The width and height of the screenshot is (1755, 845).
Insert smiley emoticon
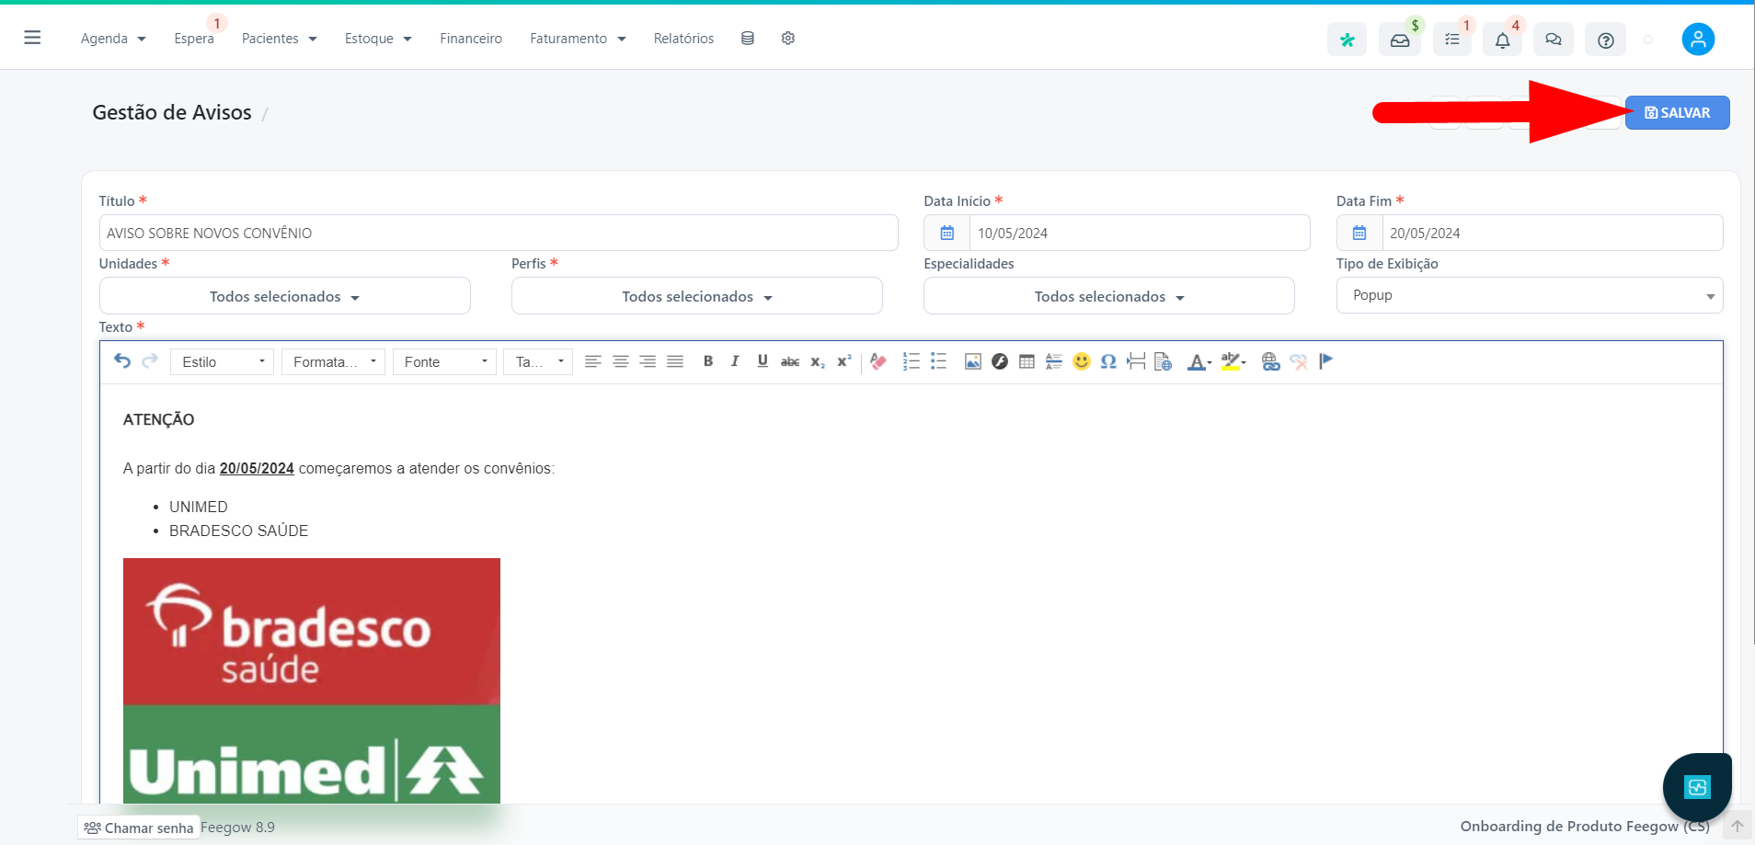point(1082,361)
